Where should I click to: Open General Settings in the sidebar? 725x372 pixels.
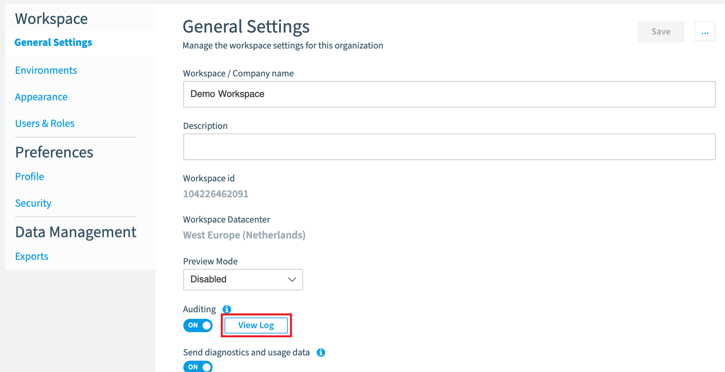coord(53,43)
